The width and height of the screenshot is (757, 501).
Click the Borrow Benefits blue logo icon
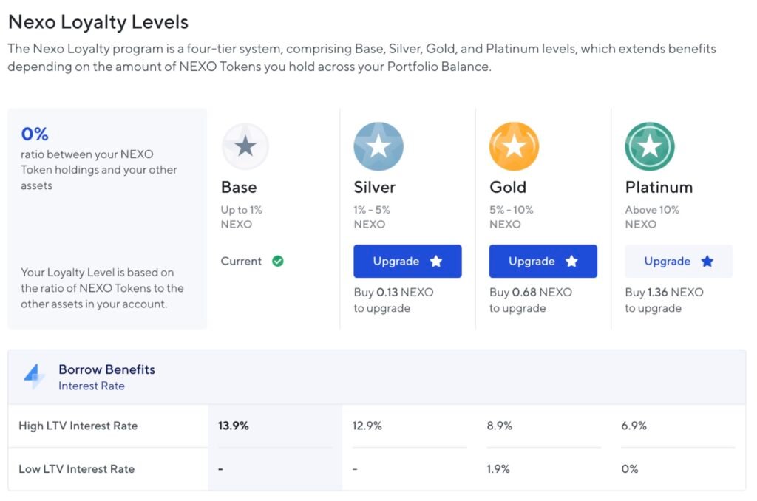tap(35, 377)
